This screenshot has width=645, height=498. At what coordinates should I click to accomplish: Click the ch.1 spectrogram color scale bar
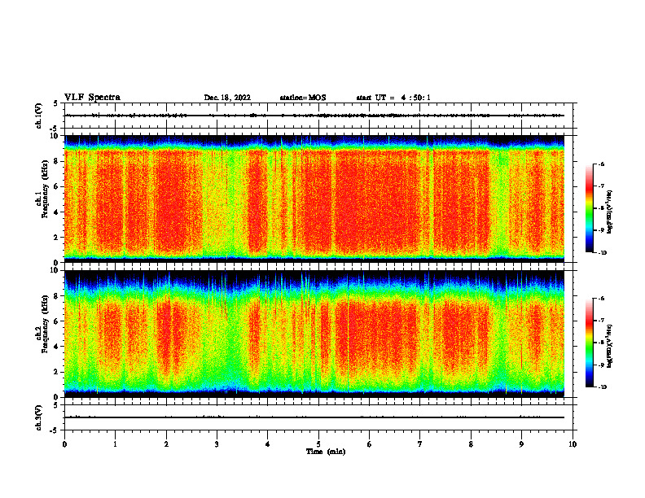point(589,208)
